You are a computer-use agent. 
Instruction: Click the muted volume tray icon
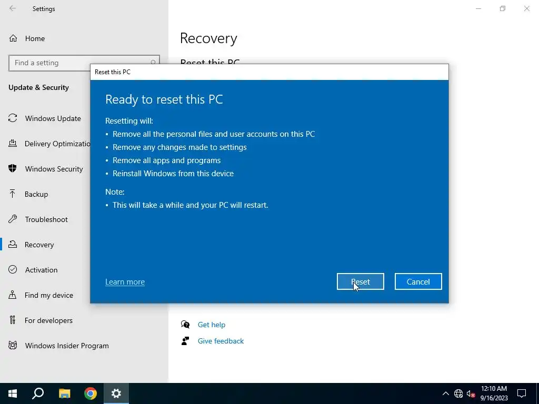click(471, 393)
